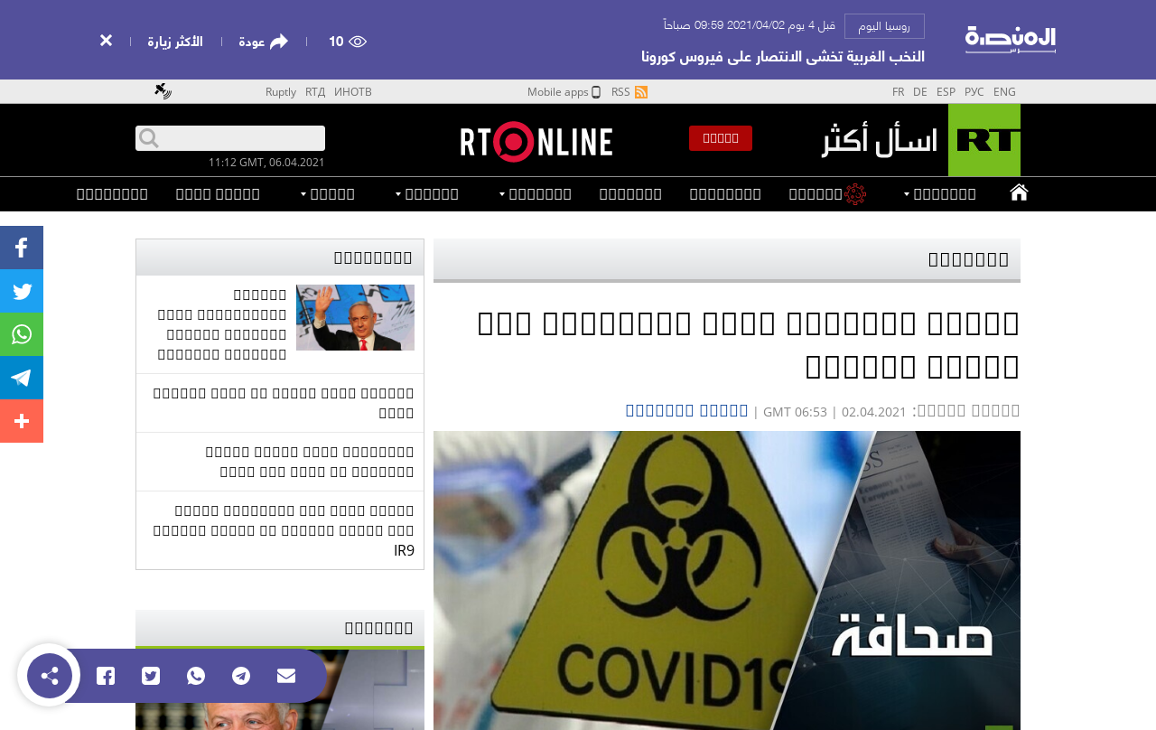This screenshot has height=730, width=1156.
Task: Share via Telegram in left sidebar
Action: [x=22, y=378]
